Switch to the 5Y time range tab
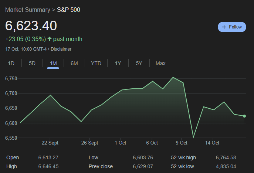Screen dimensions: 254x173 click(x=139, y=63)
